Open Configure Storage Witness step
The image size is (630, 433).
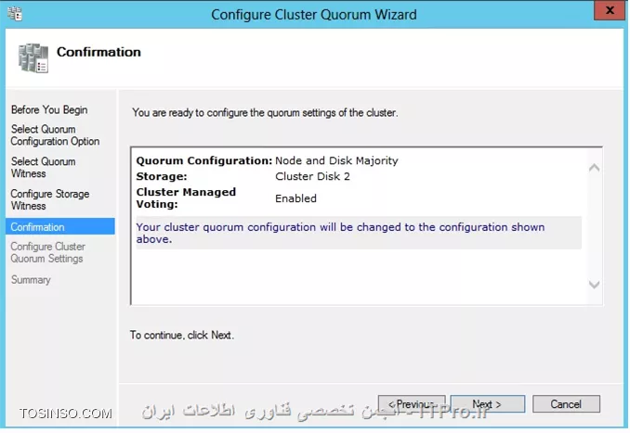(x=50, y=199)
